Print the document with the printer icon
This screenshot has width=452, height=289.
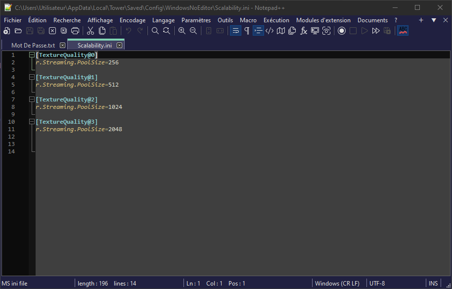click(x=75, y=31)
